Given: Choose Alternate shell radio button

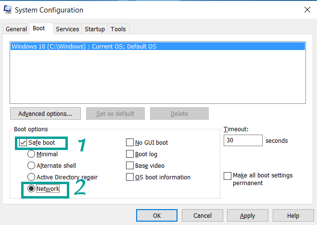Looking at the screenshot, I should coord(31,166).
